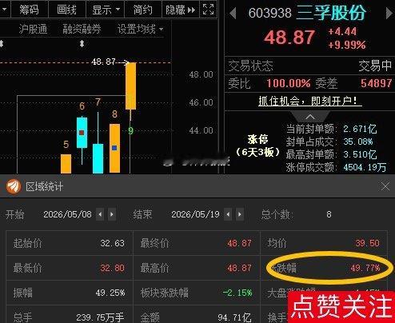Click the 委差 value 54897

[x=377, y=83]
